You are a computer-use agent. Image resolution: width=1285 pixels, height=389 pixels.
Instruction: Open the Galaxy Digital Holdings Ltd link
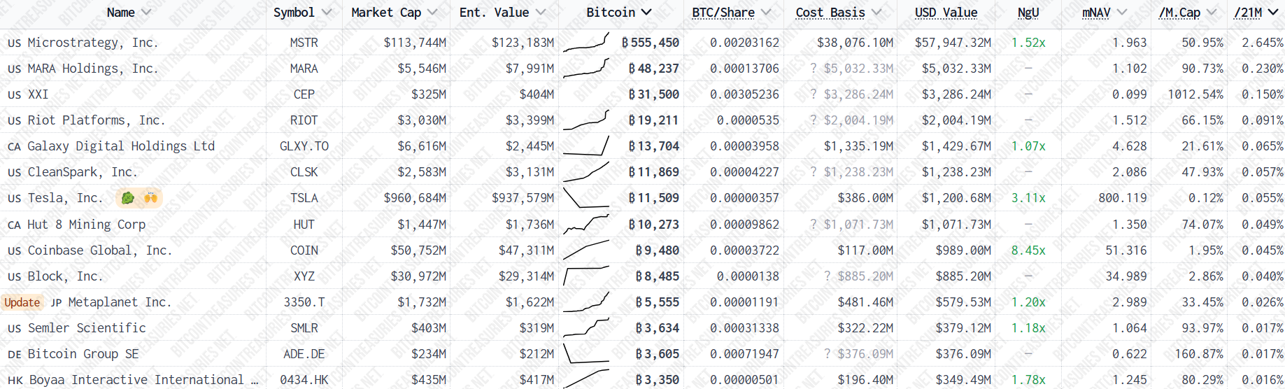(x=121, y=146)
